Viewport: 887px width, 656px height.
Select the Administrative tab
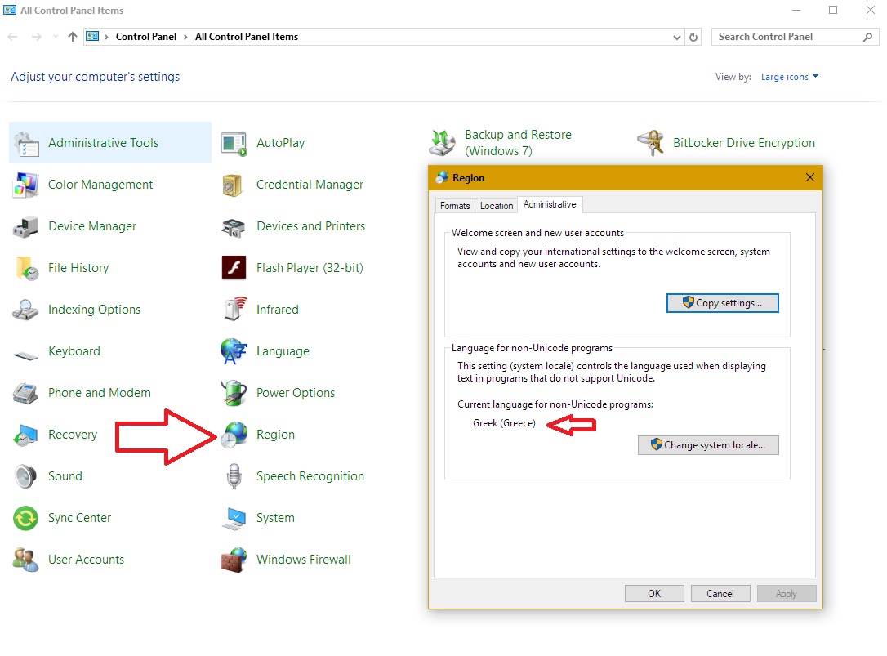[550, 204]
